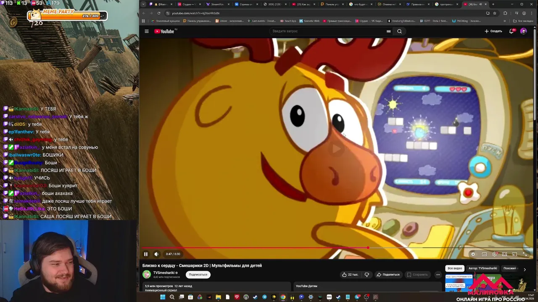Open the browser extensions puzzle icon

point(505,13)
